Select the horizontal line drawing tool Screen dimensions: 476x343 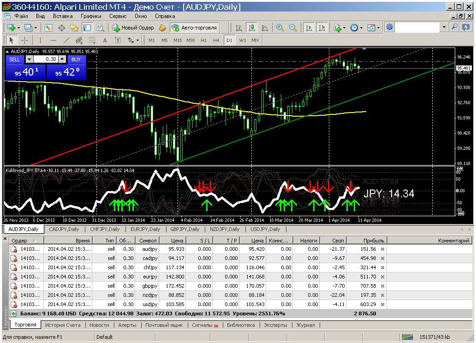[x=54, y=40]
